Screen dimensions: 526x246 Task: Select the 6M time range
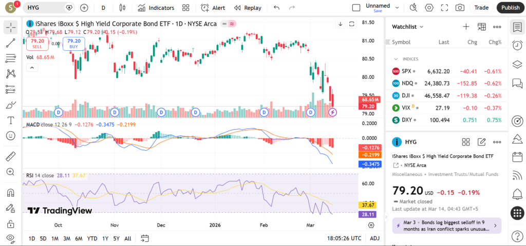(x=79, y=238)
